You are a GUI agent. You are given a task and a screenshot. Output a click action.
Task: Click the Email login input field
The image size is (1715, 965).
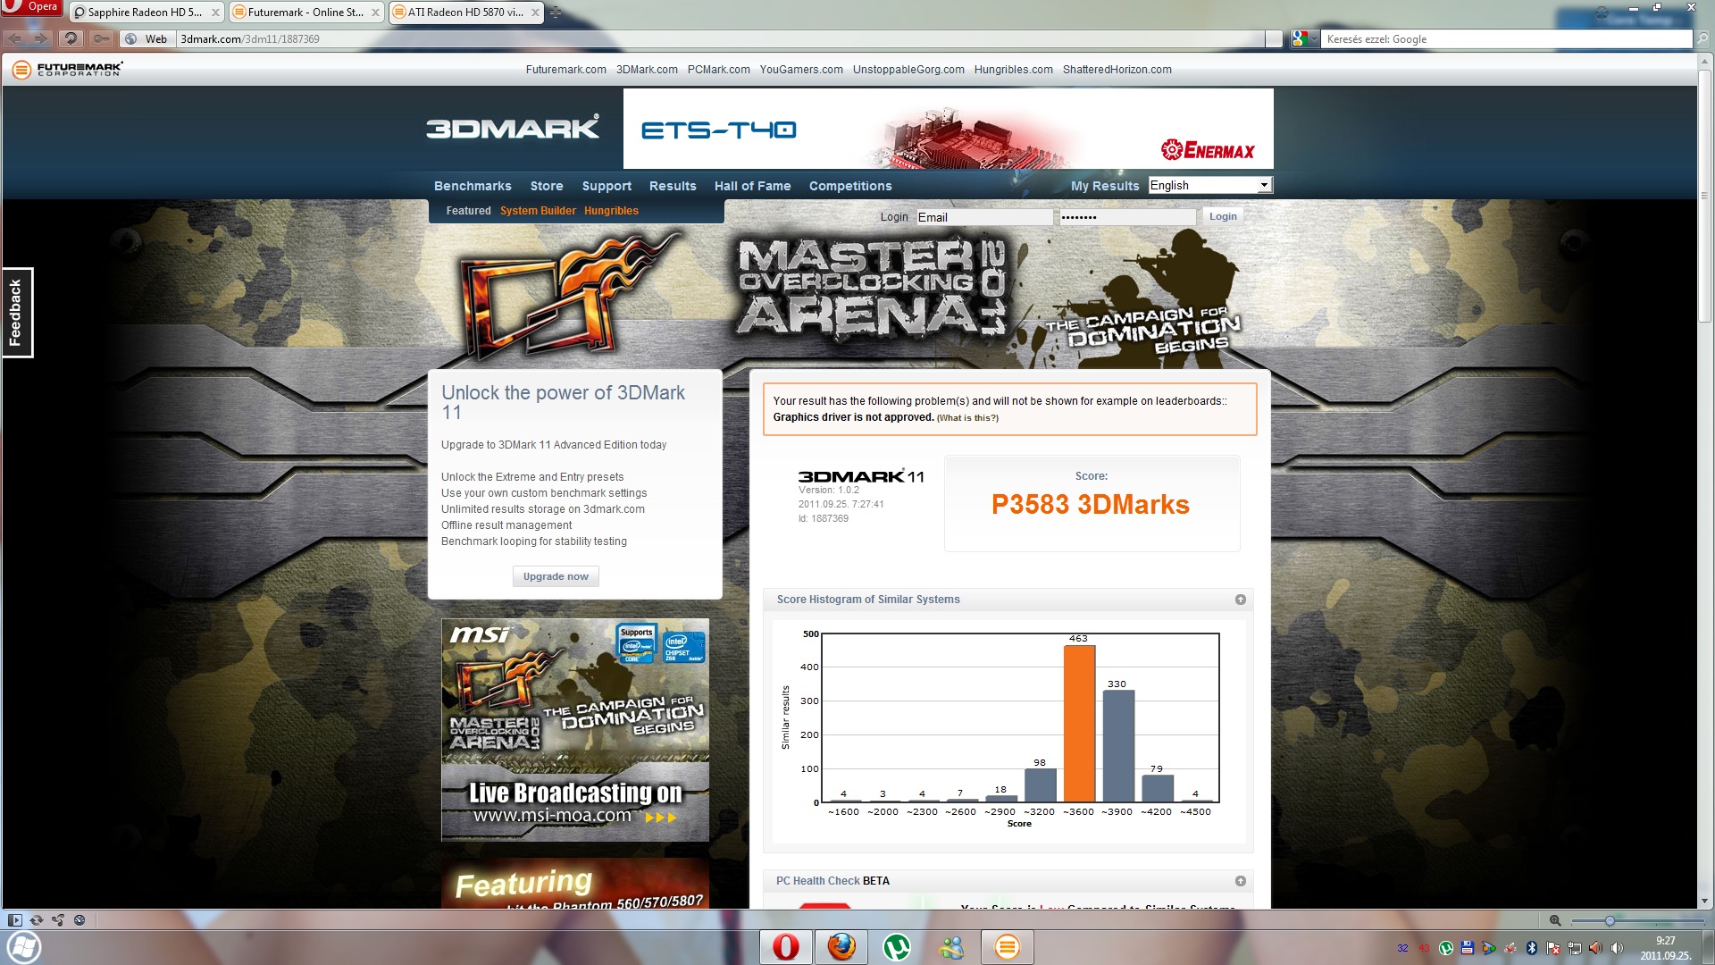[983, 217]
